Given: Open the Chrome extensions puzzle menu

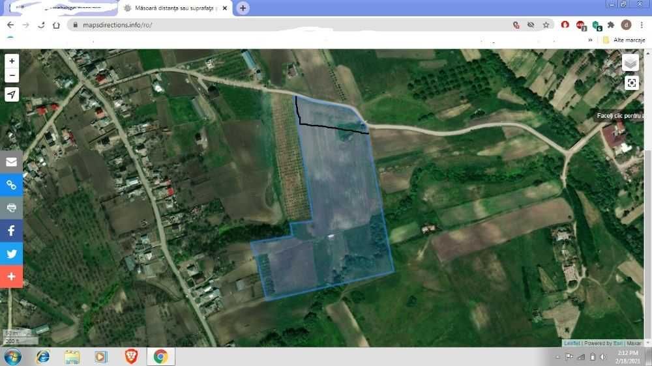Looking at the screenshot, I should coord(611,25).
